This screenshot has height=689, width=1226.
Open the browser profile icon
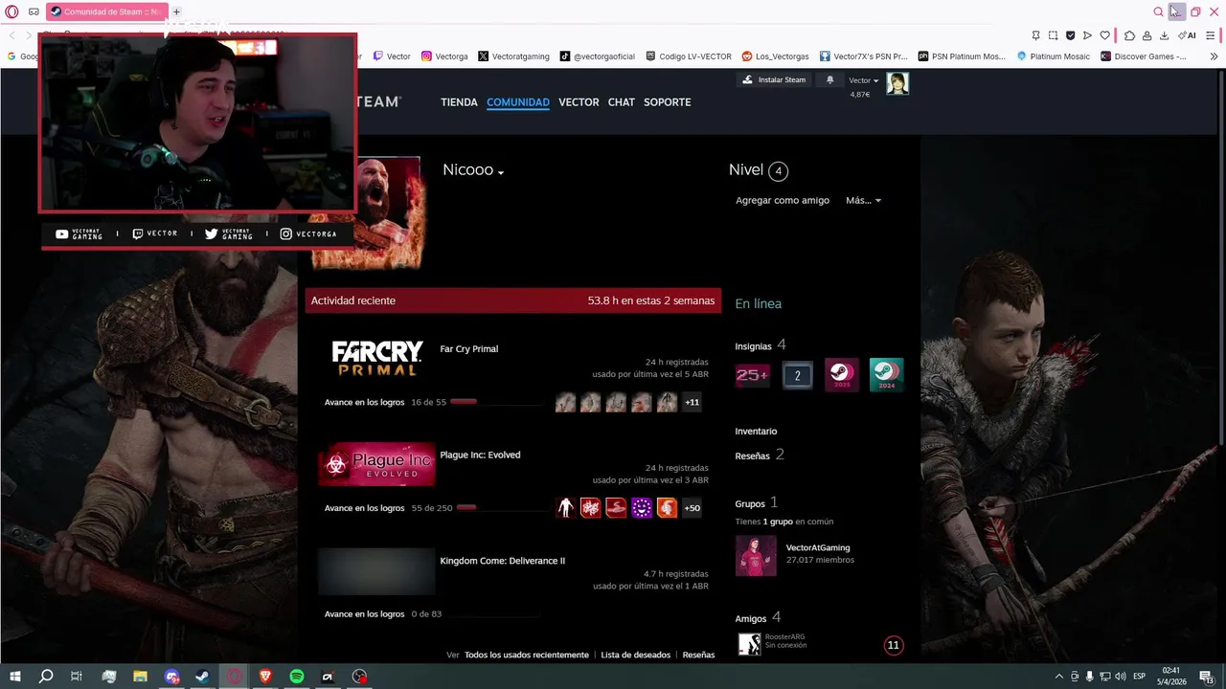point(1147,35)
